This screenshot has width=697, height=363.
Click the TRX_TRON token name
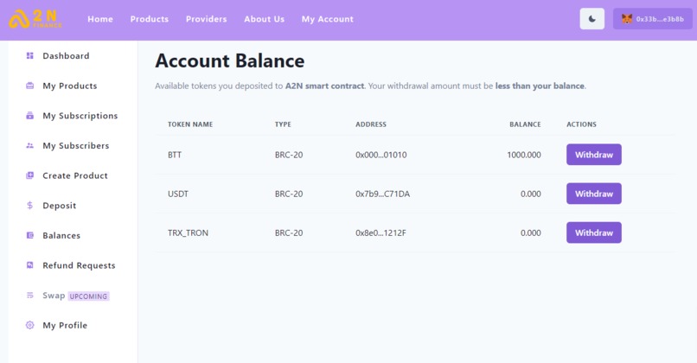coord(188,232)
